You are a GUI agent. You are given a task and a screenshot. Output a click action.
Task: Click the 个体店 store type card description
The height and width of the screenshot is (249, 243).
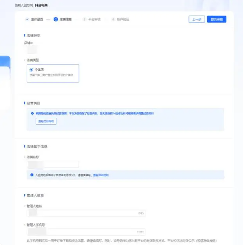tap(51, 75)
